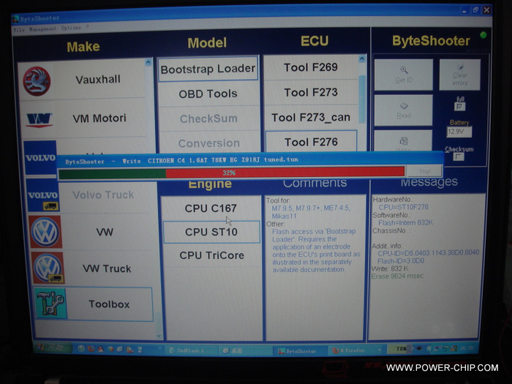The width and height of the screenshot is (512, 384).
Task: Open the File menu
Action: [19, 30]
